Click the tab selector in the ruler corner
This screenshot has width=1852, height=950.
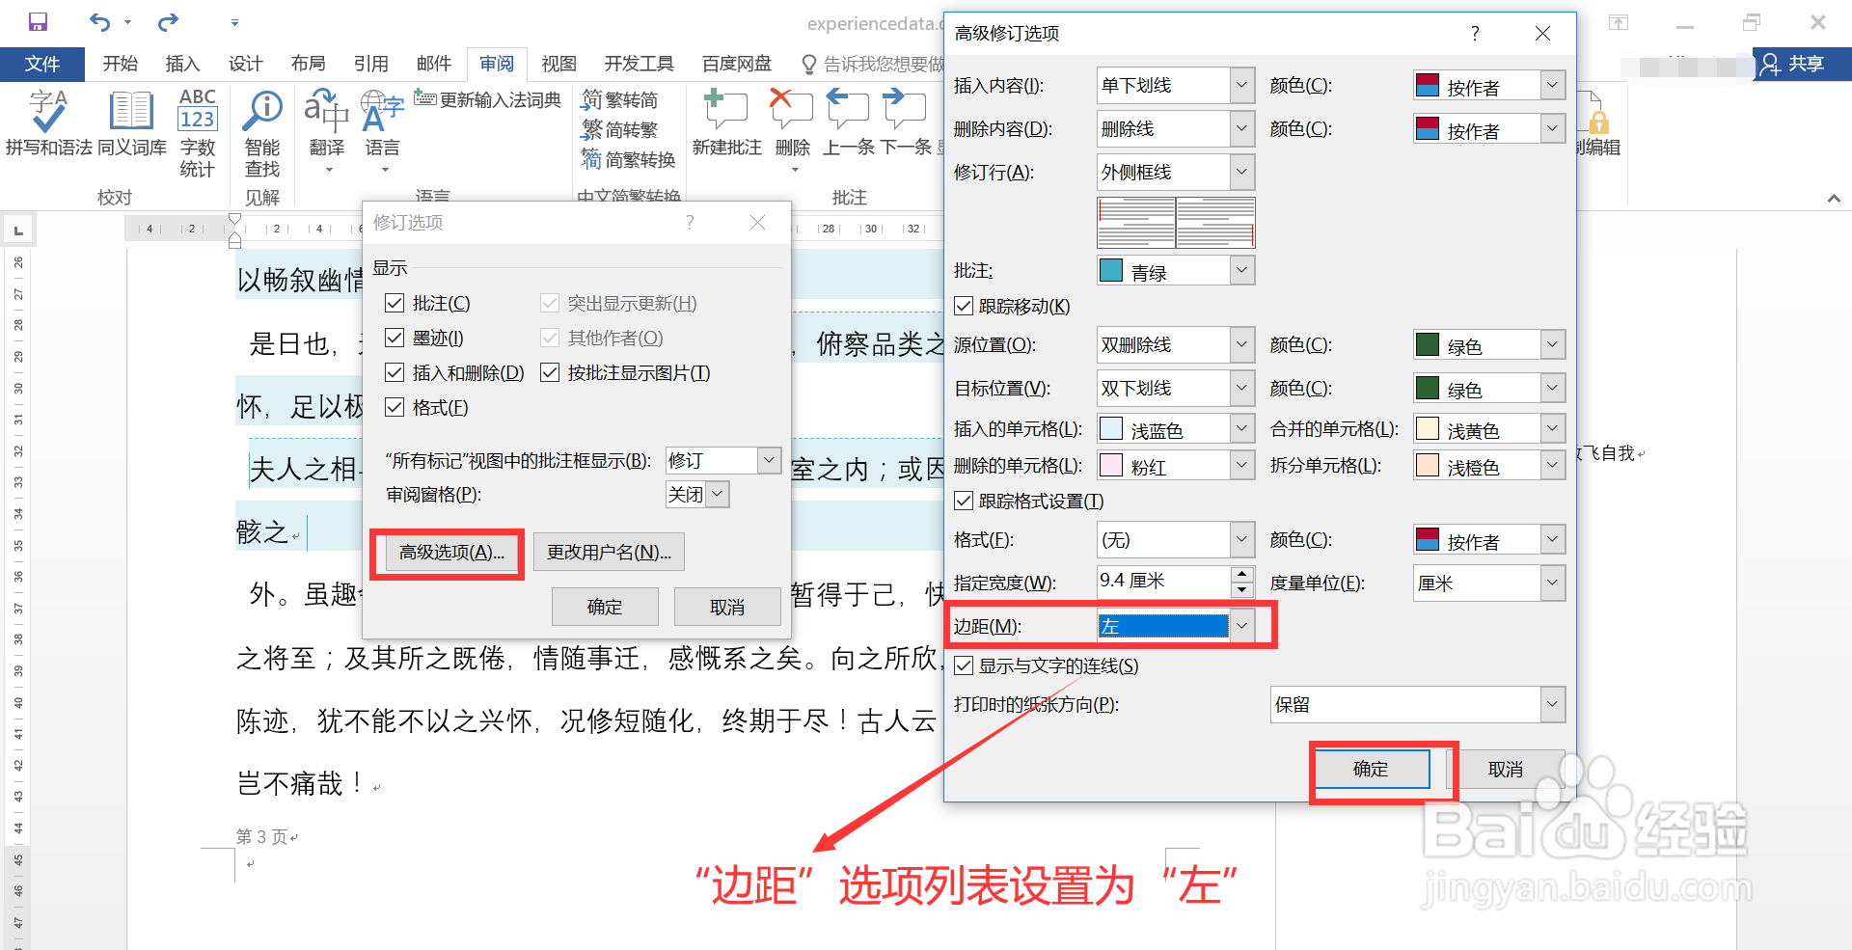18,231
